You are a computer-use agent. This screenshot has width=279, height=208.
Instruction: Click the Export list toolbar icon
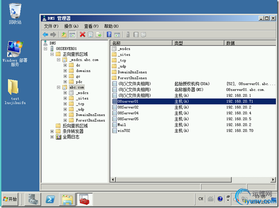click(99, 34)
